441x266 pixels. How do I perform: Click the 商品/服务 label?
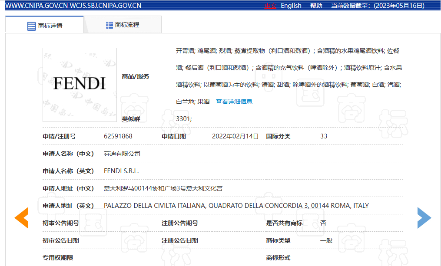[x=135, y=76]
